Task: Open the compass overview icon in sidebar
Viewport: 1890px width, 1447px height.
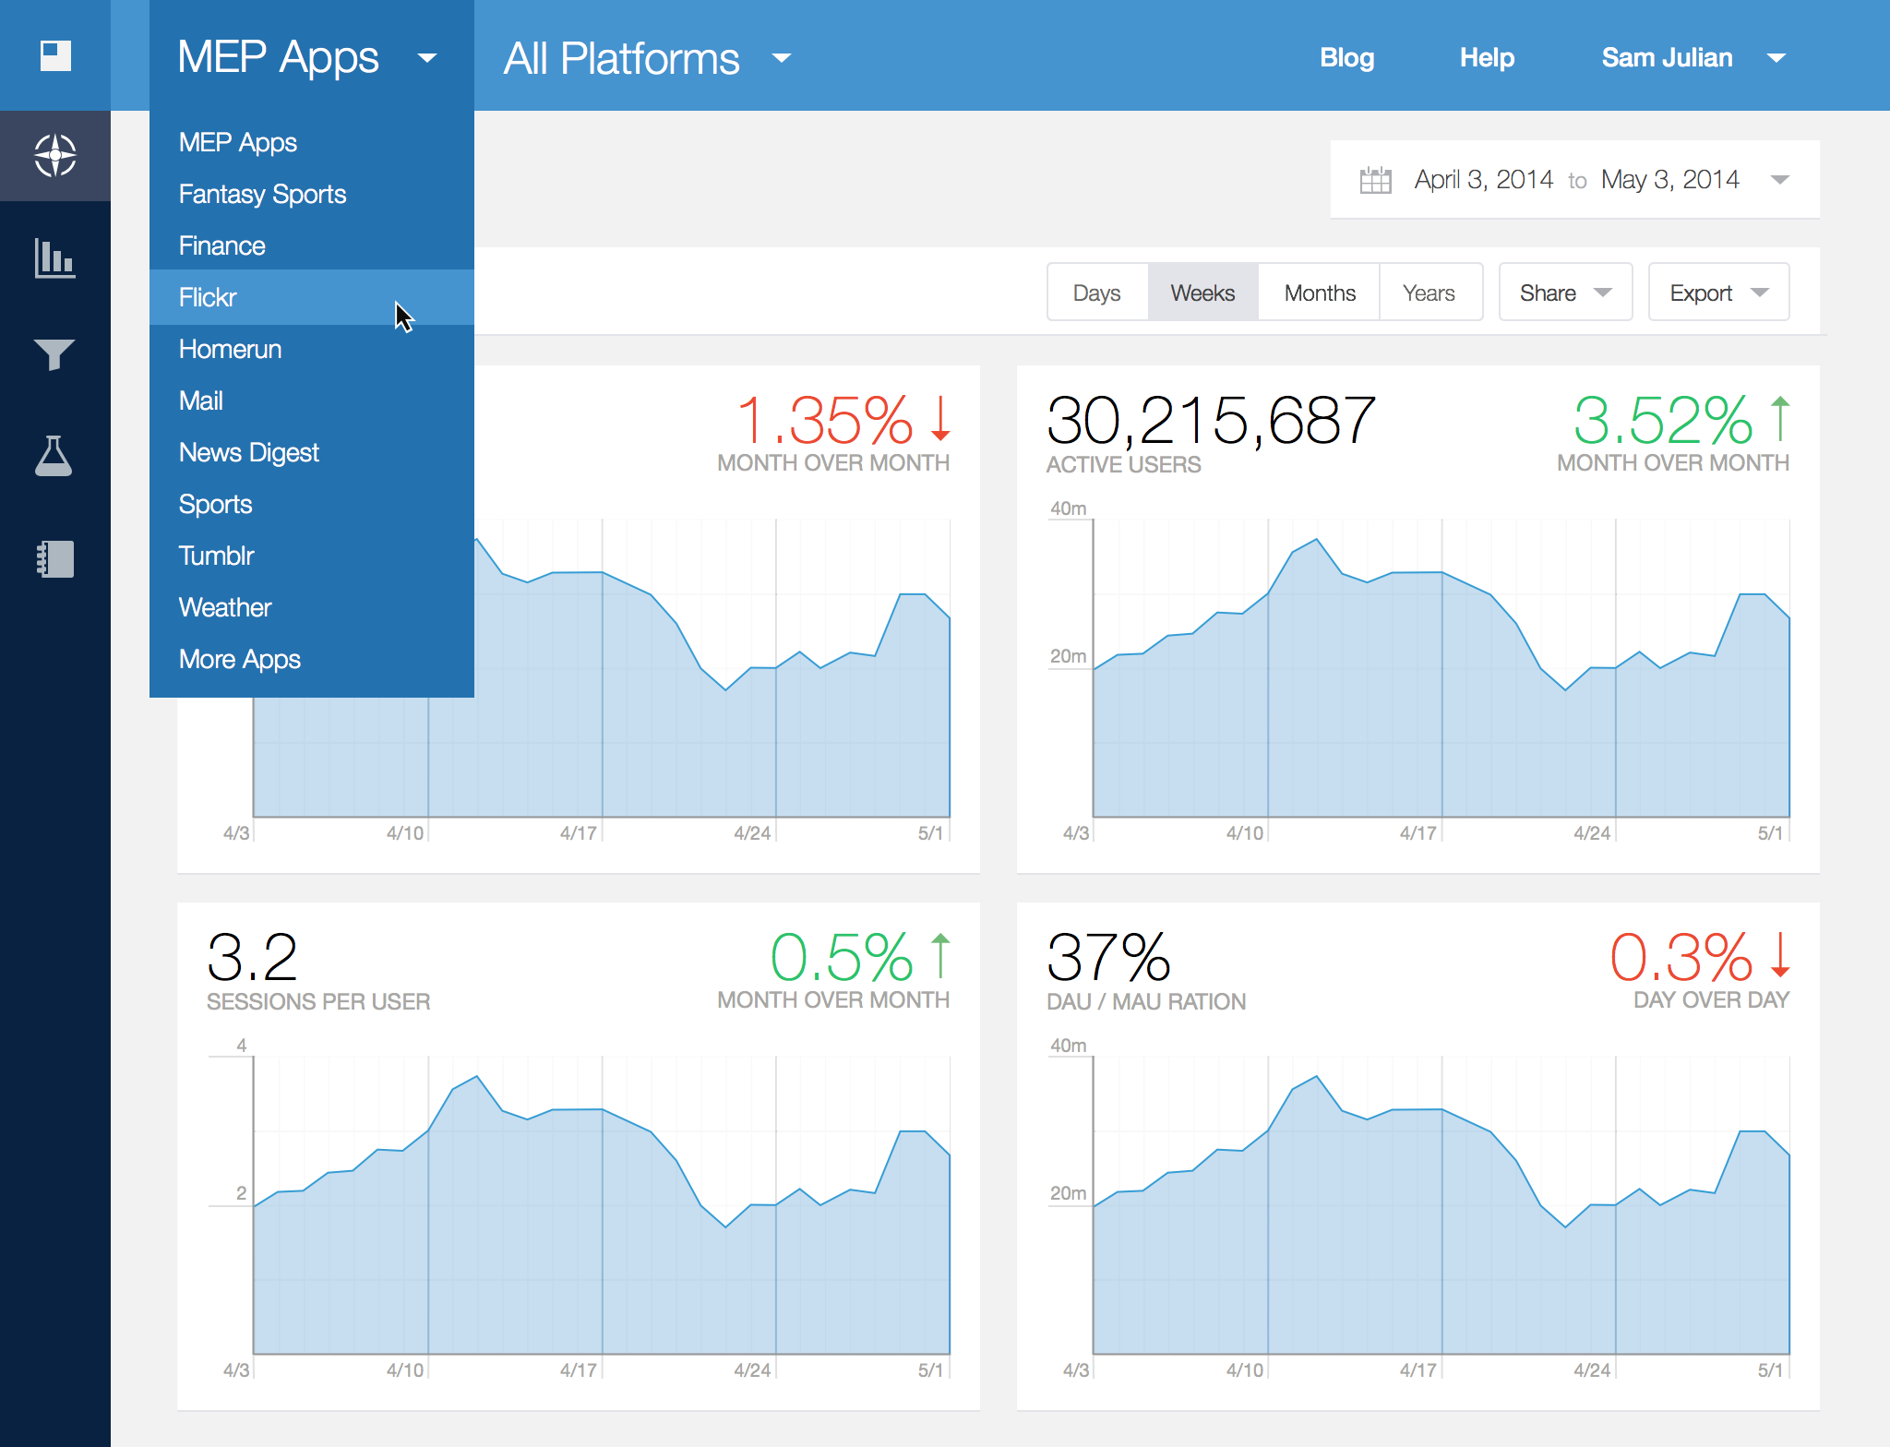Action: pyautogui.click(x=55, y=155)
